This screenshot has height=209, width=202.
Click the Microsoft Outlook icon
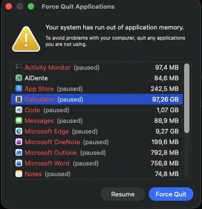[x=19, y=152]
